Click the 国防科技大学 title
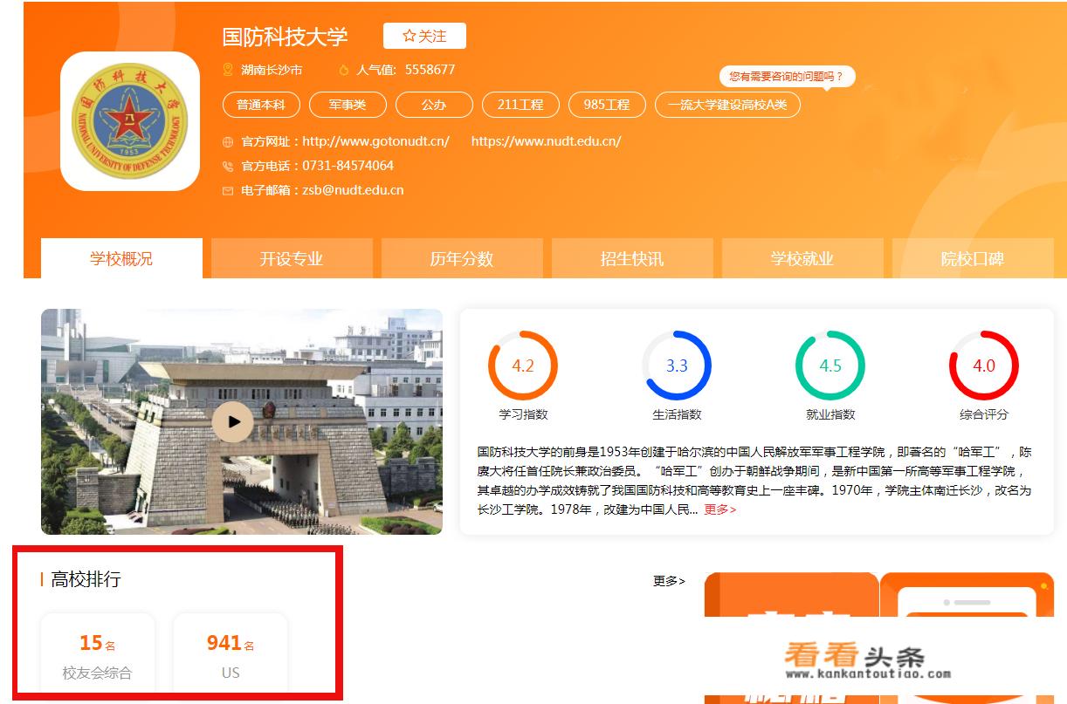Screen dimensions: 1067x704 point(285,37)
